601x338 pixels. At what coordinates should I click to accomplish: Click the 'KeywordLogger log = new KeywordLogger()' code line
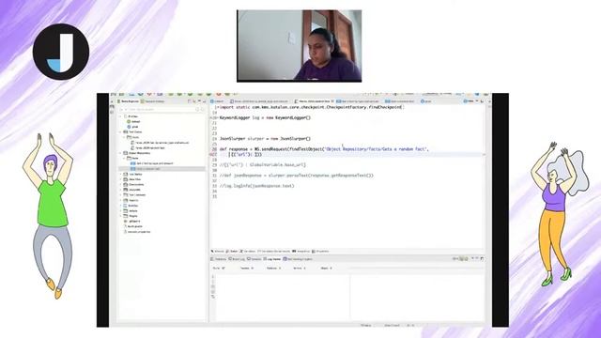(265, 118)
